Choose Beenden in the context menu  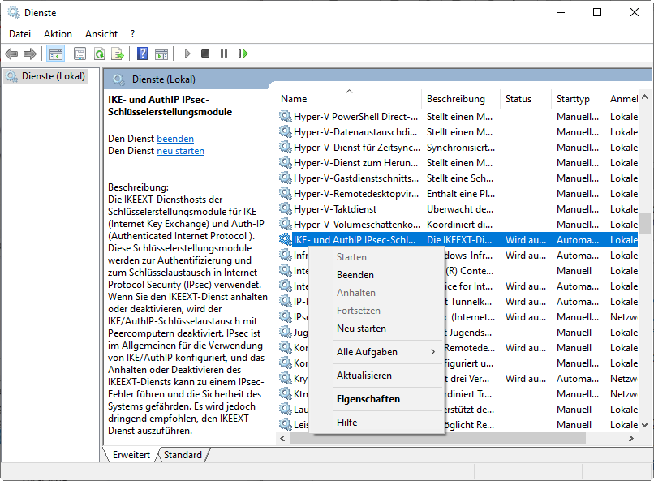(355, 275)
